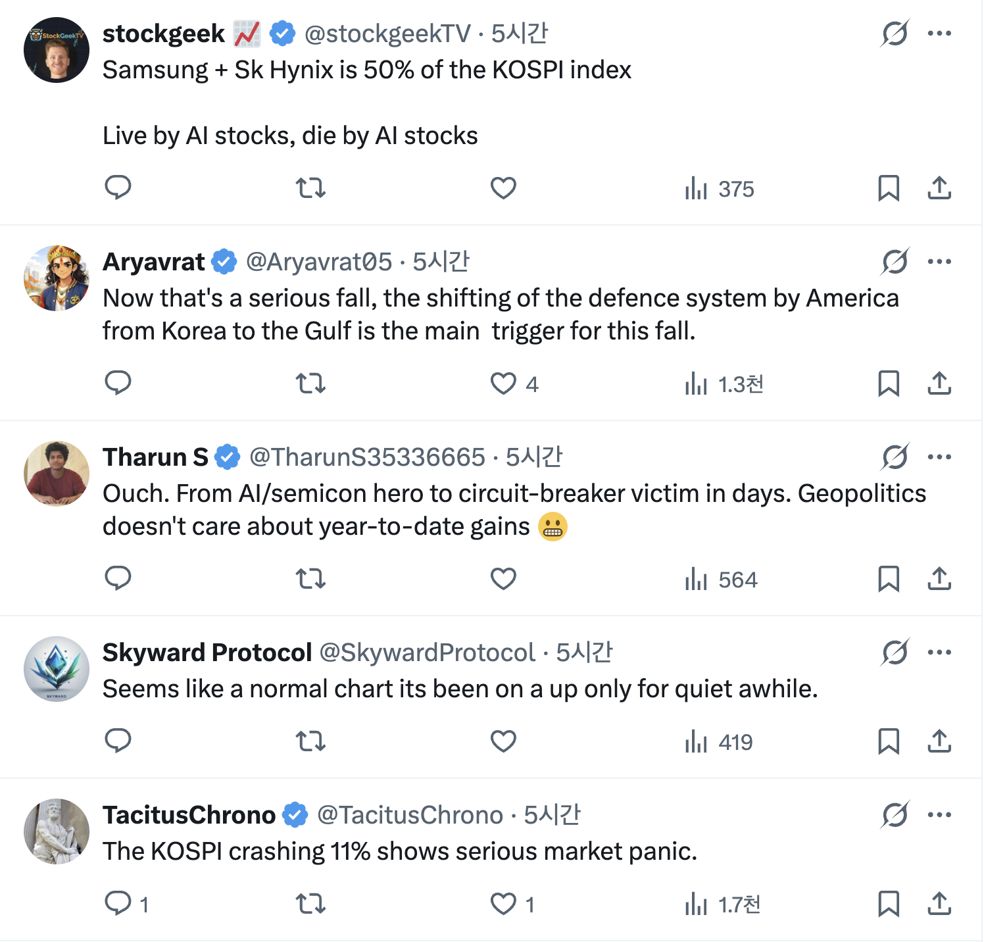The width and height of the screenshot is (984, 942).
Task: Expand more options on TacitusChrono's post
Action: pyautogui.click(x=939, y=815)
